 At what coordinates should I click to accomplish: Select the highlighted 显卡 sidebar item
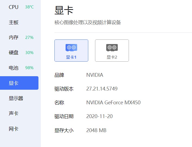click(x=19, y=83)
